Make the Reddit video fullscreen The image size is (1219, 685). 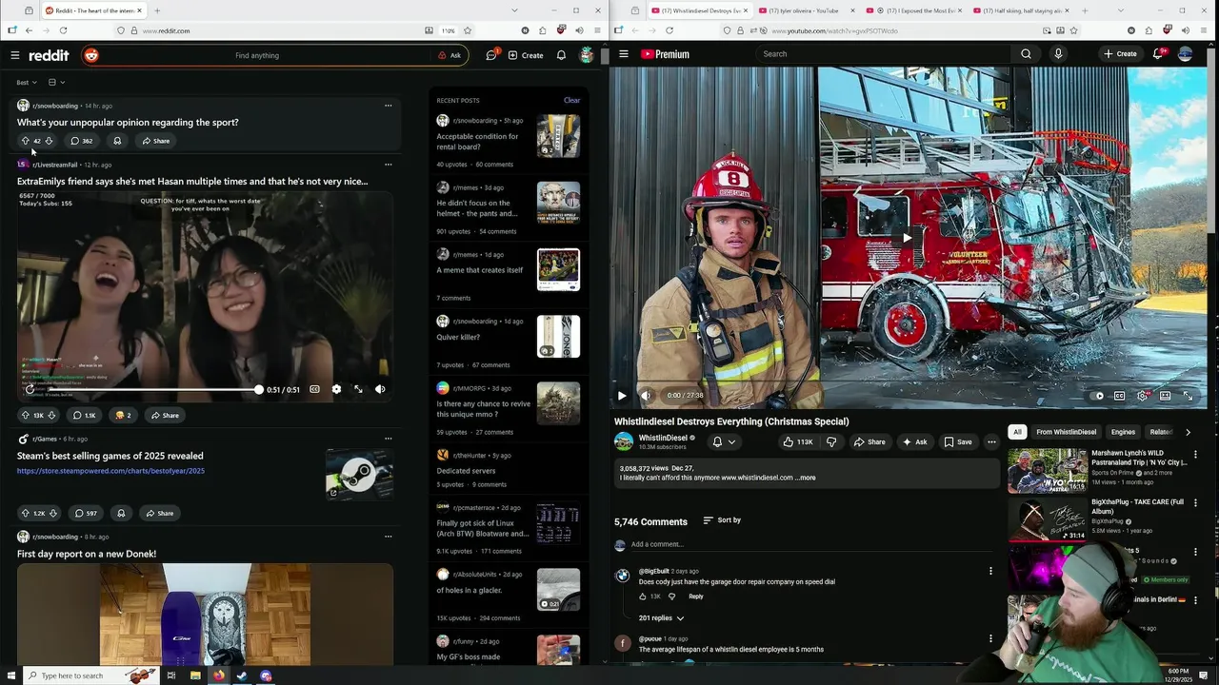click(x=358, y=389)
